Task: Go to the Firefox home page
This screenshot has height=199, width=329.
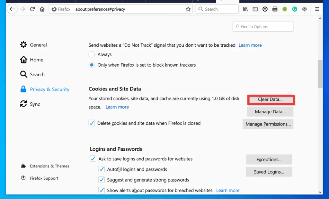Action: (x=42, y=9)
